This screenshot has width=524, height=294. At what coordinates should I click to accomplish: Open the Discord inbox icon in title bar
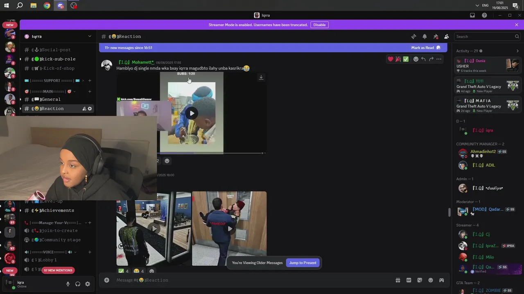472,15
